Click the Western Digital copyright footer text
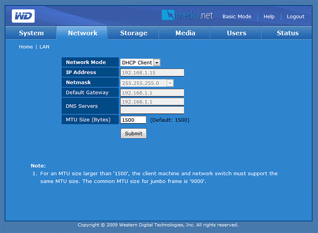This screenshot has height=233, width=318. point(158,225)
